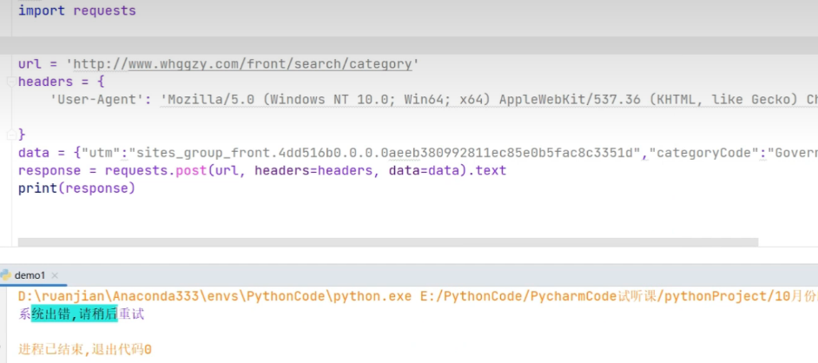Place cursor on import requests line
The width and height of the screenshot is (818, 363).
click(x=76, y=11)
